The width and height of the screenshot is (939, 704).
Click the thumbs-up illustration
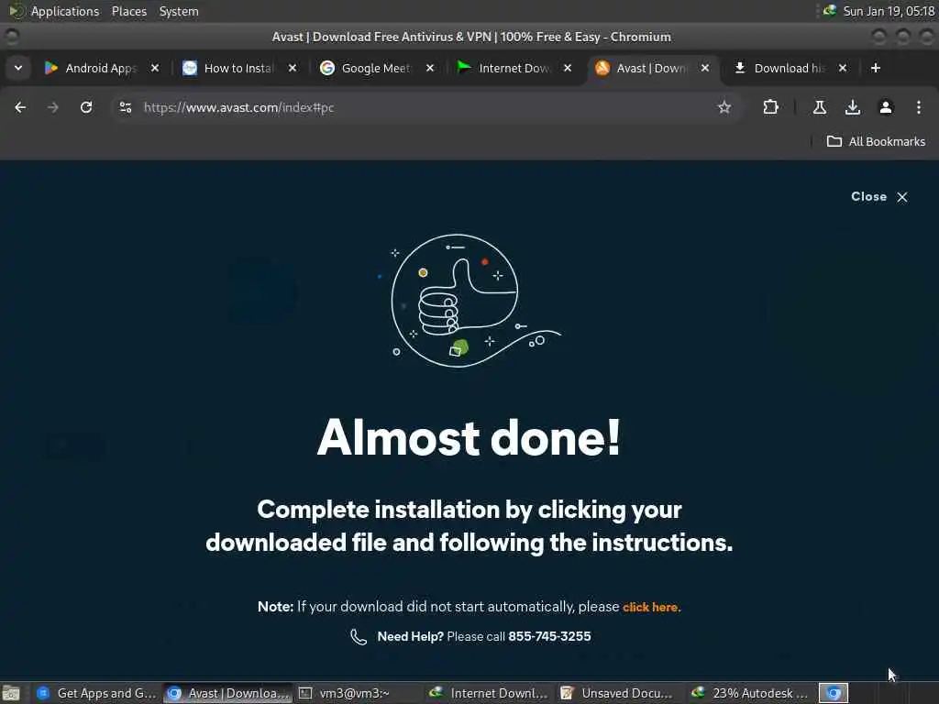tap(469, 301)
